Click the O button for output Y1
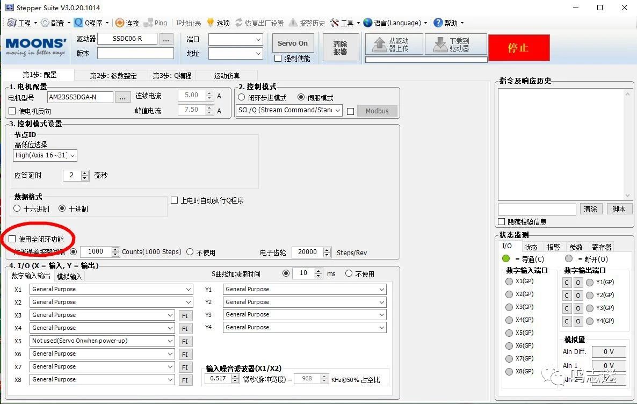 coord(578,283)
